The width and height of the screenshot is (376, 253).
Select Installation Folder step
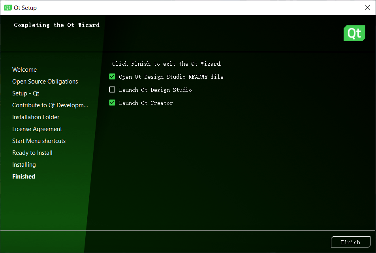36,117
